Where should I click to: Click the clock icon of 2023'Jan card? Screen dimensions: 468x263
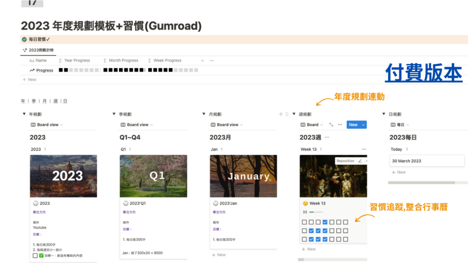(216, 203)
